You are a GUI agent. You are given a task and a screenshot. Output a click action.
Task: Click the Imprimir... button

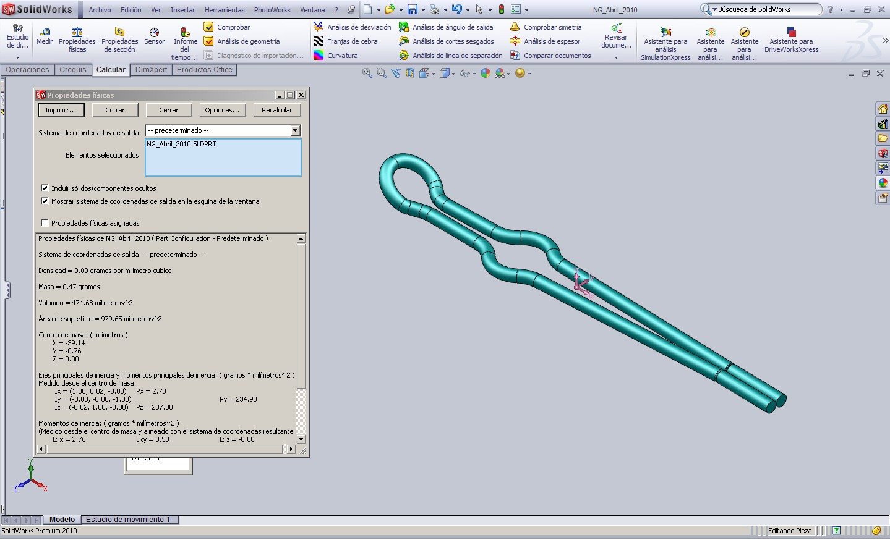click(x=61, y=110)
